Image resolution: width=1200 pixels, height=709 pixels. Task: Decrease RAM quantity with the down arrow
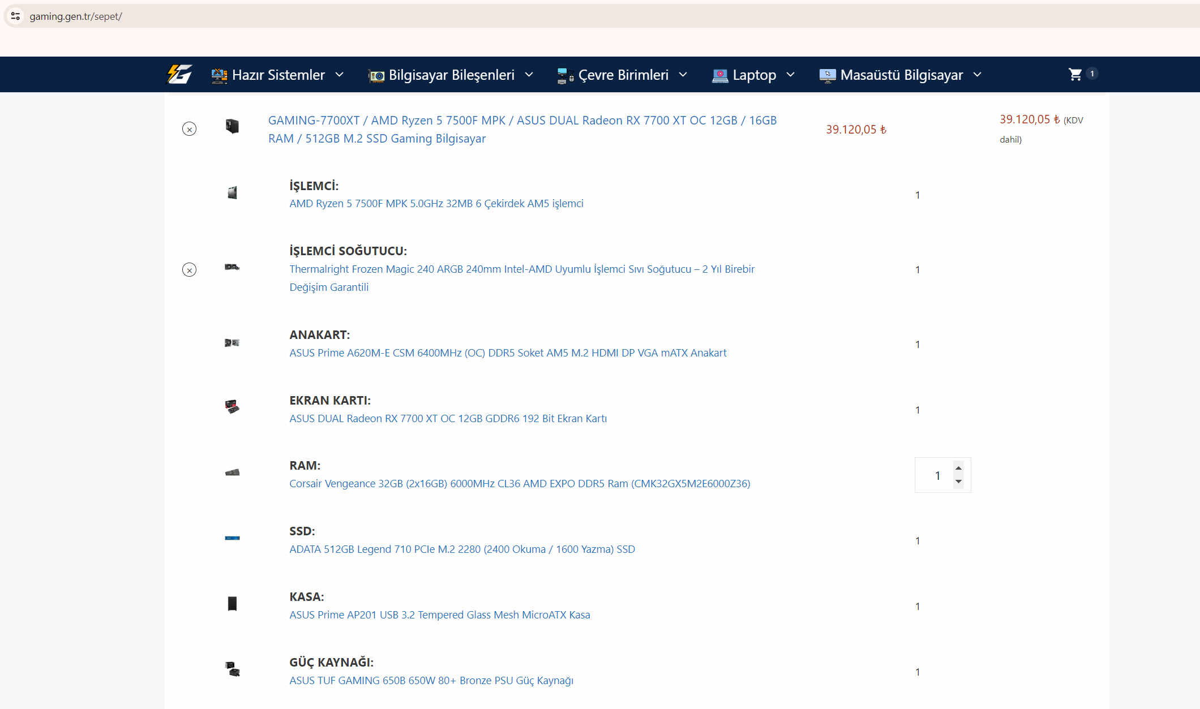[x=958, y=482]
